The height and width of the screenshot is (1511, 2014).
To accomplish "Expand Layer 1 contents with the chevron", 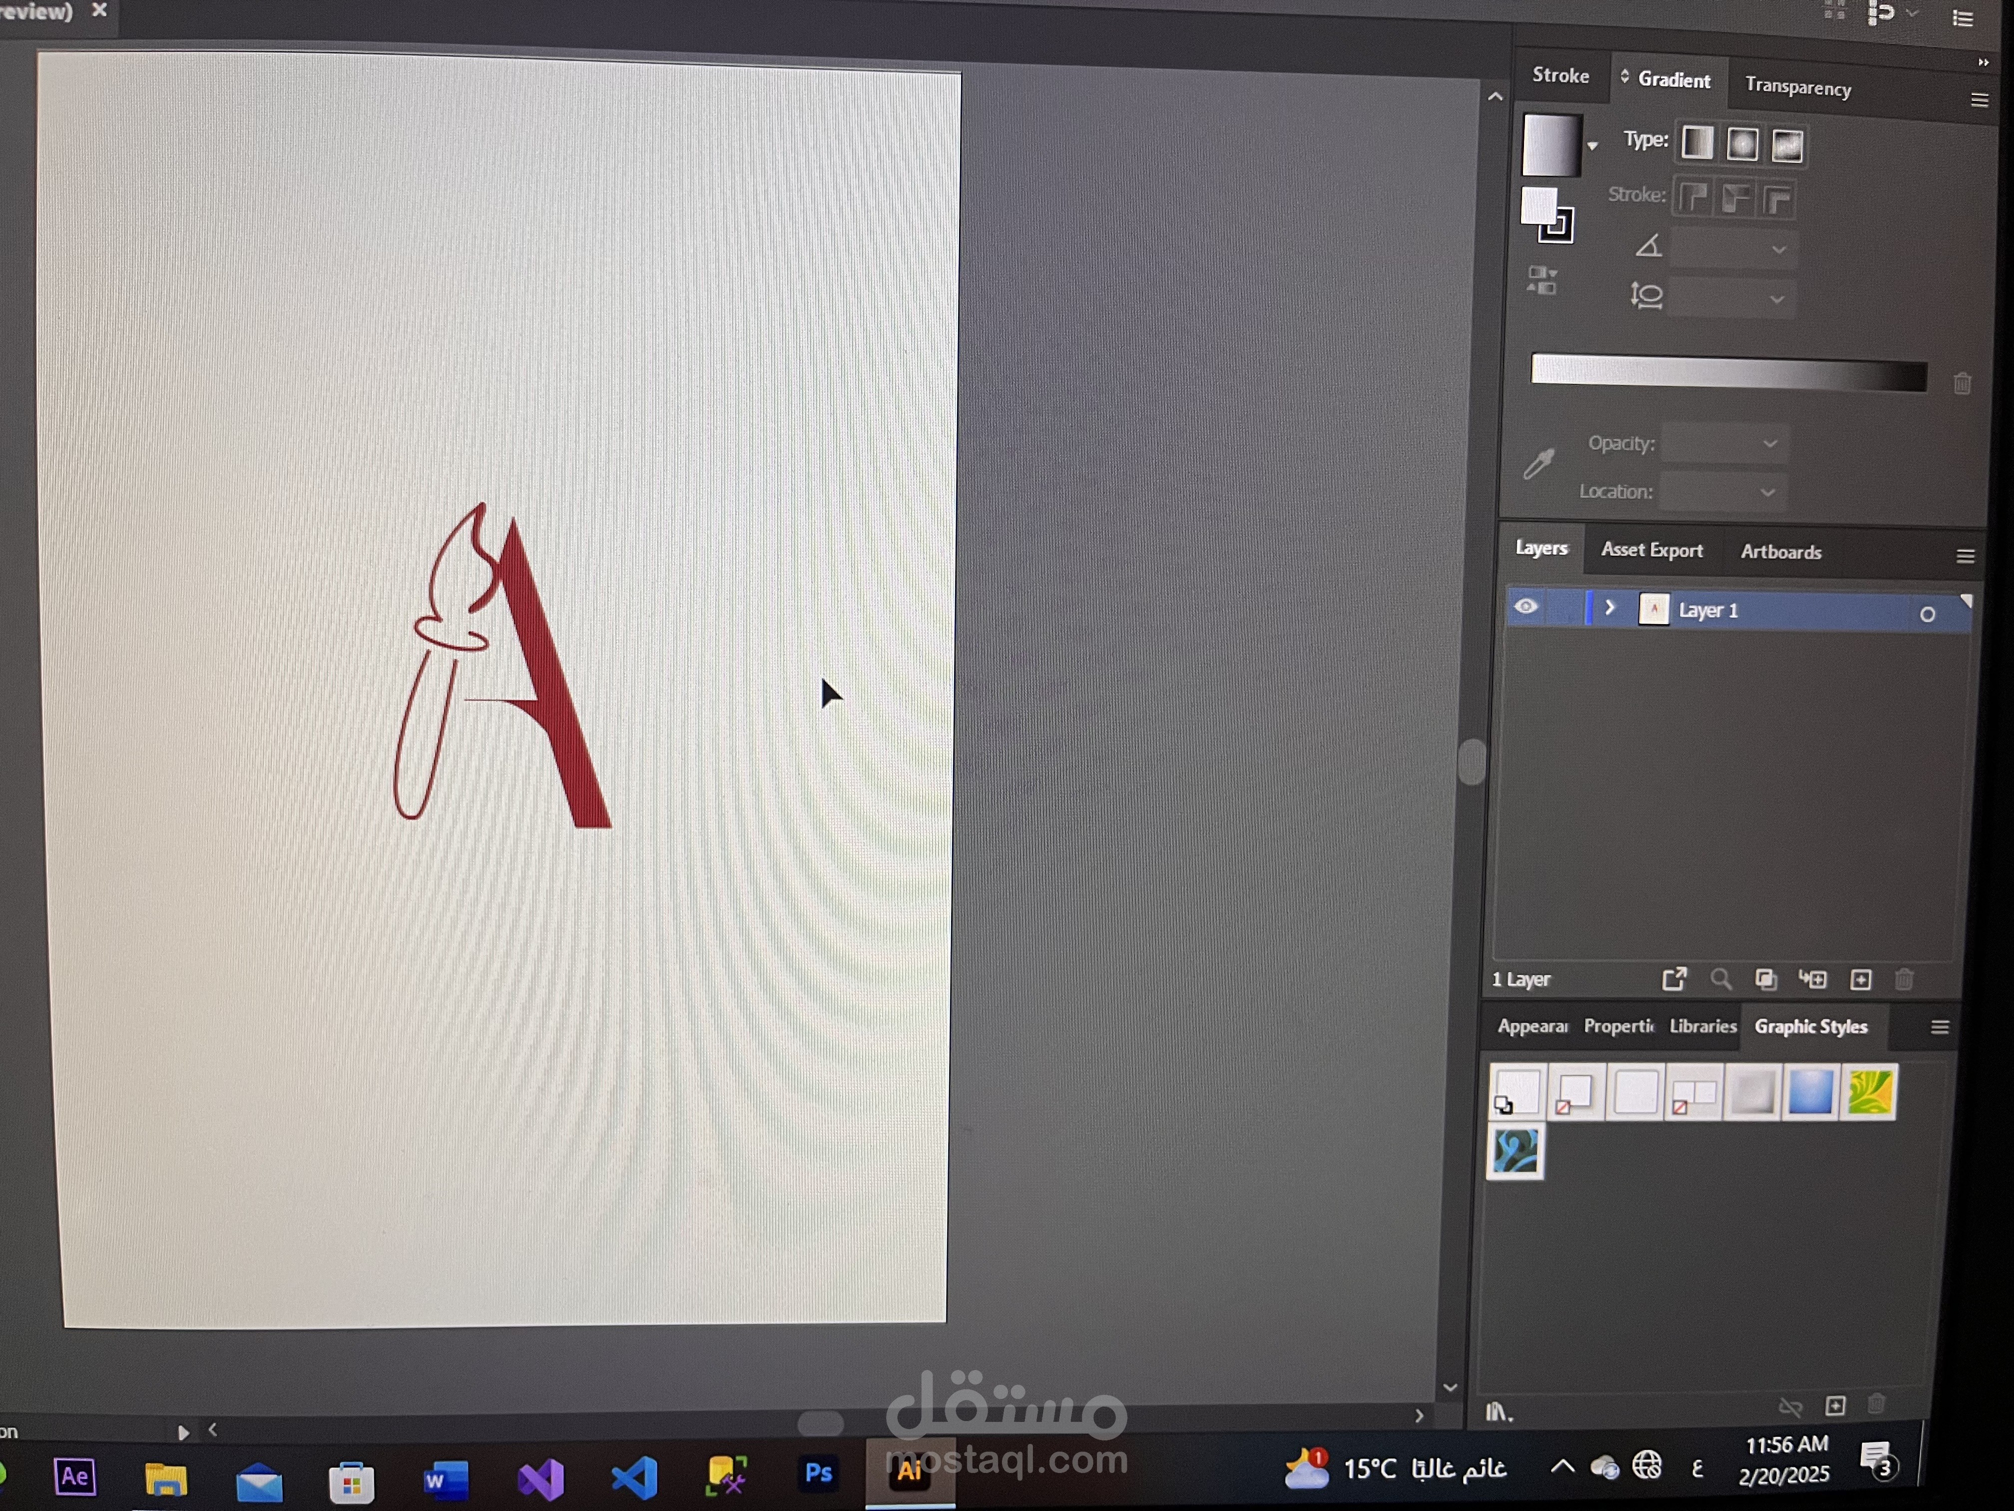I will (1609, 608).
